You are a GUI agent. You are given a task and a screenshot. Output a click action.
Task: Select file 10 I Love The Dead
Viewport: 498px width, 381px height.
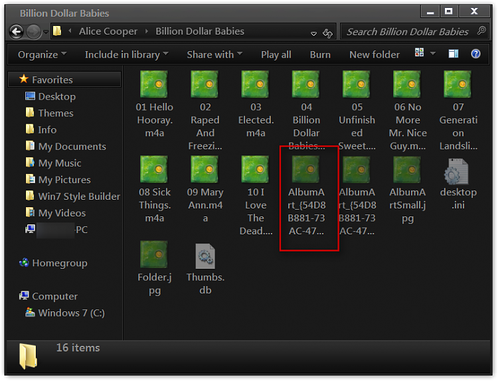(256, 196)
